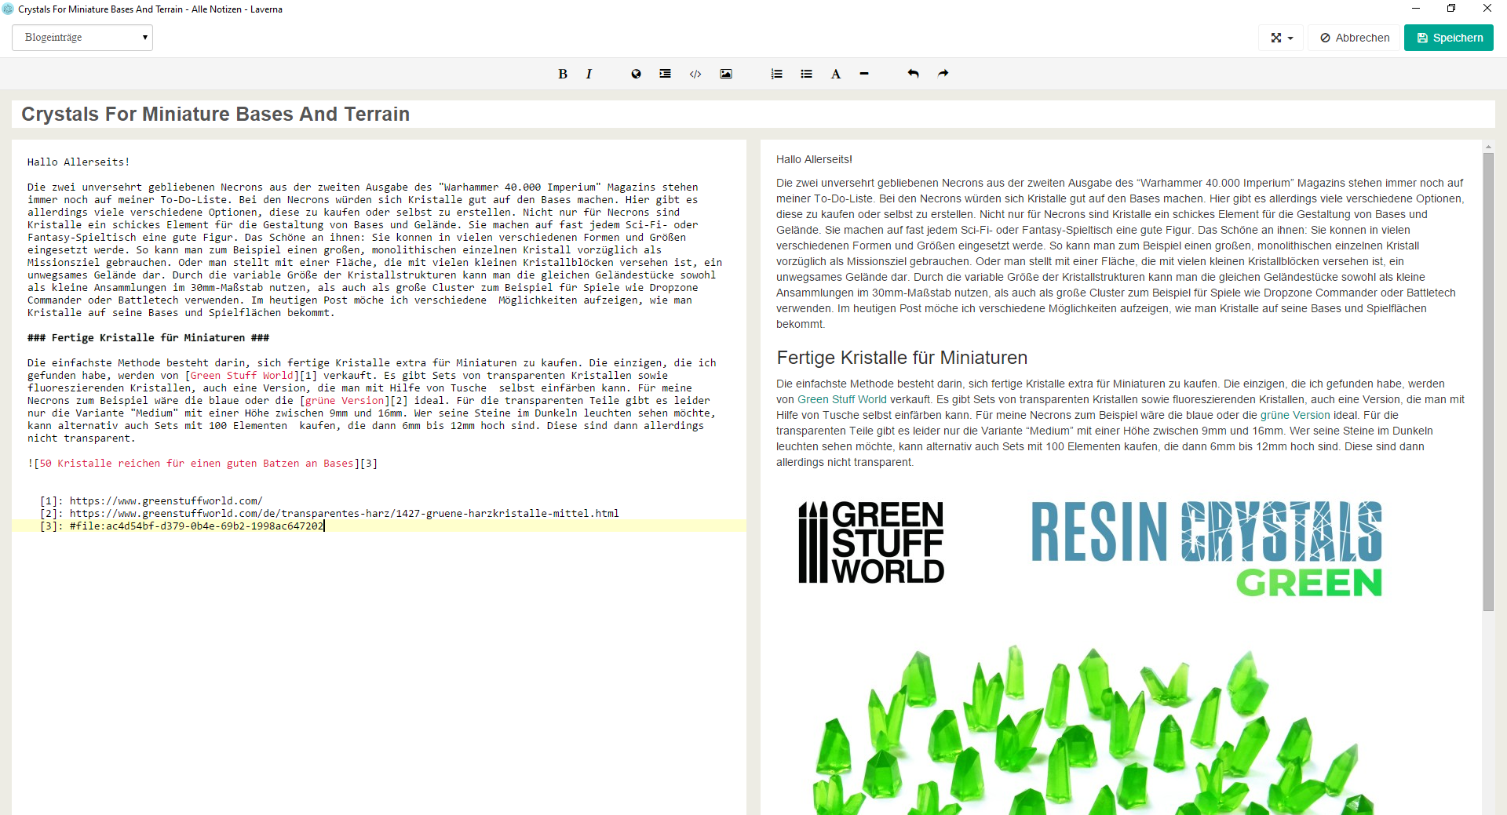Click into the note title field
Screen dimensions: 1507x815
pos(753,114)
